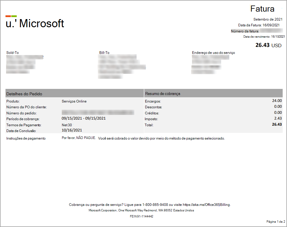Image resolution: width=287 pixels, height=227 pixels.
Task: Click 'Número do pedido:' label
Action: point(21,113)
